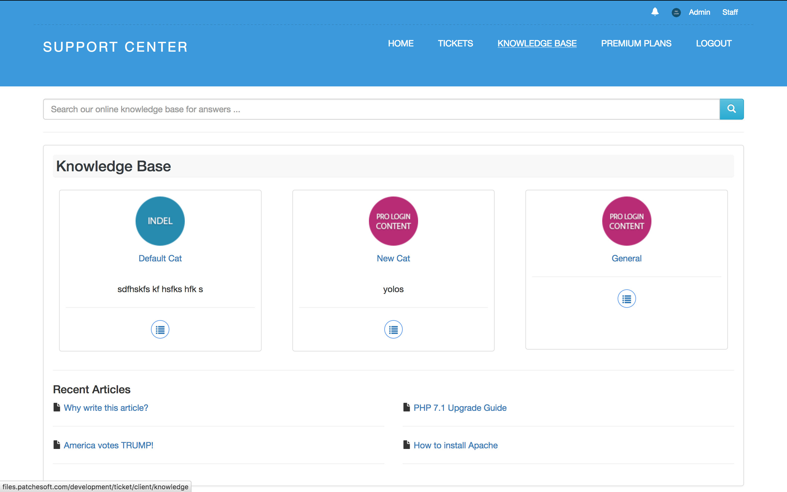Open article list icon under New Cat
The width and height of the screenshot is (787, 492).
pos(393,330)
